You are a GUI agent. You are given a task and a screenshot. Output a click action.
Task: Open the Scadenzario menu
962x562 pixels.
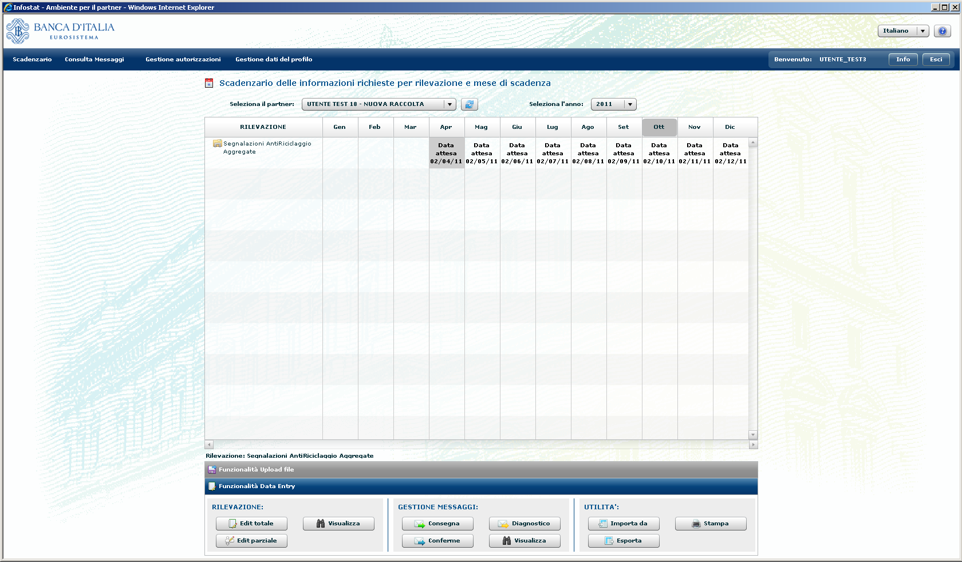(x=32, y=60)
